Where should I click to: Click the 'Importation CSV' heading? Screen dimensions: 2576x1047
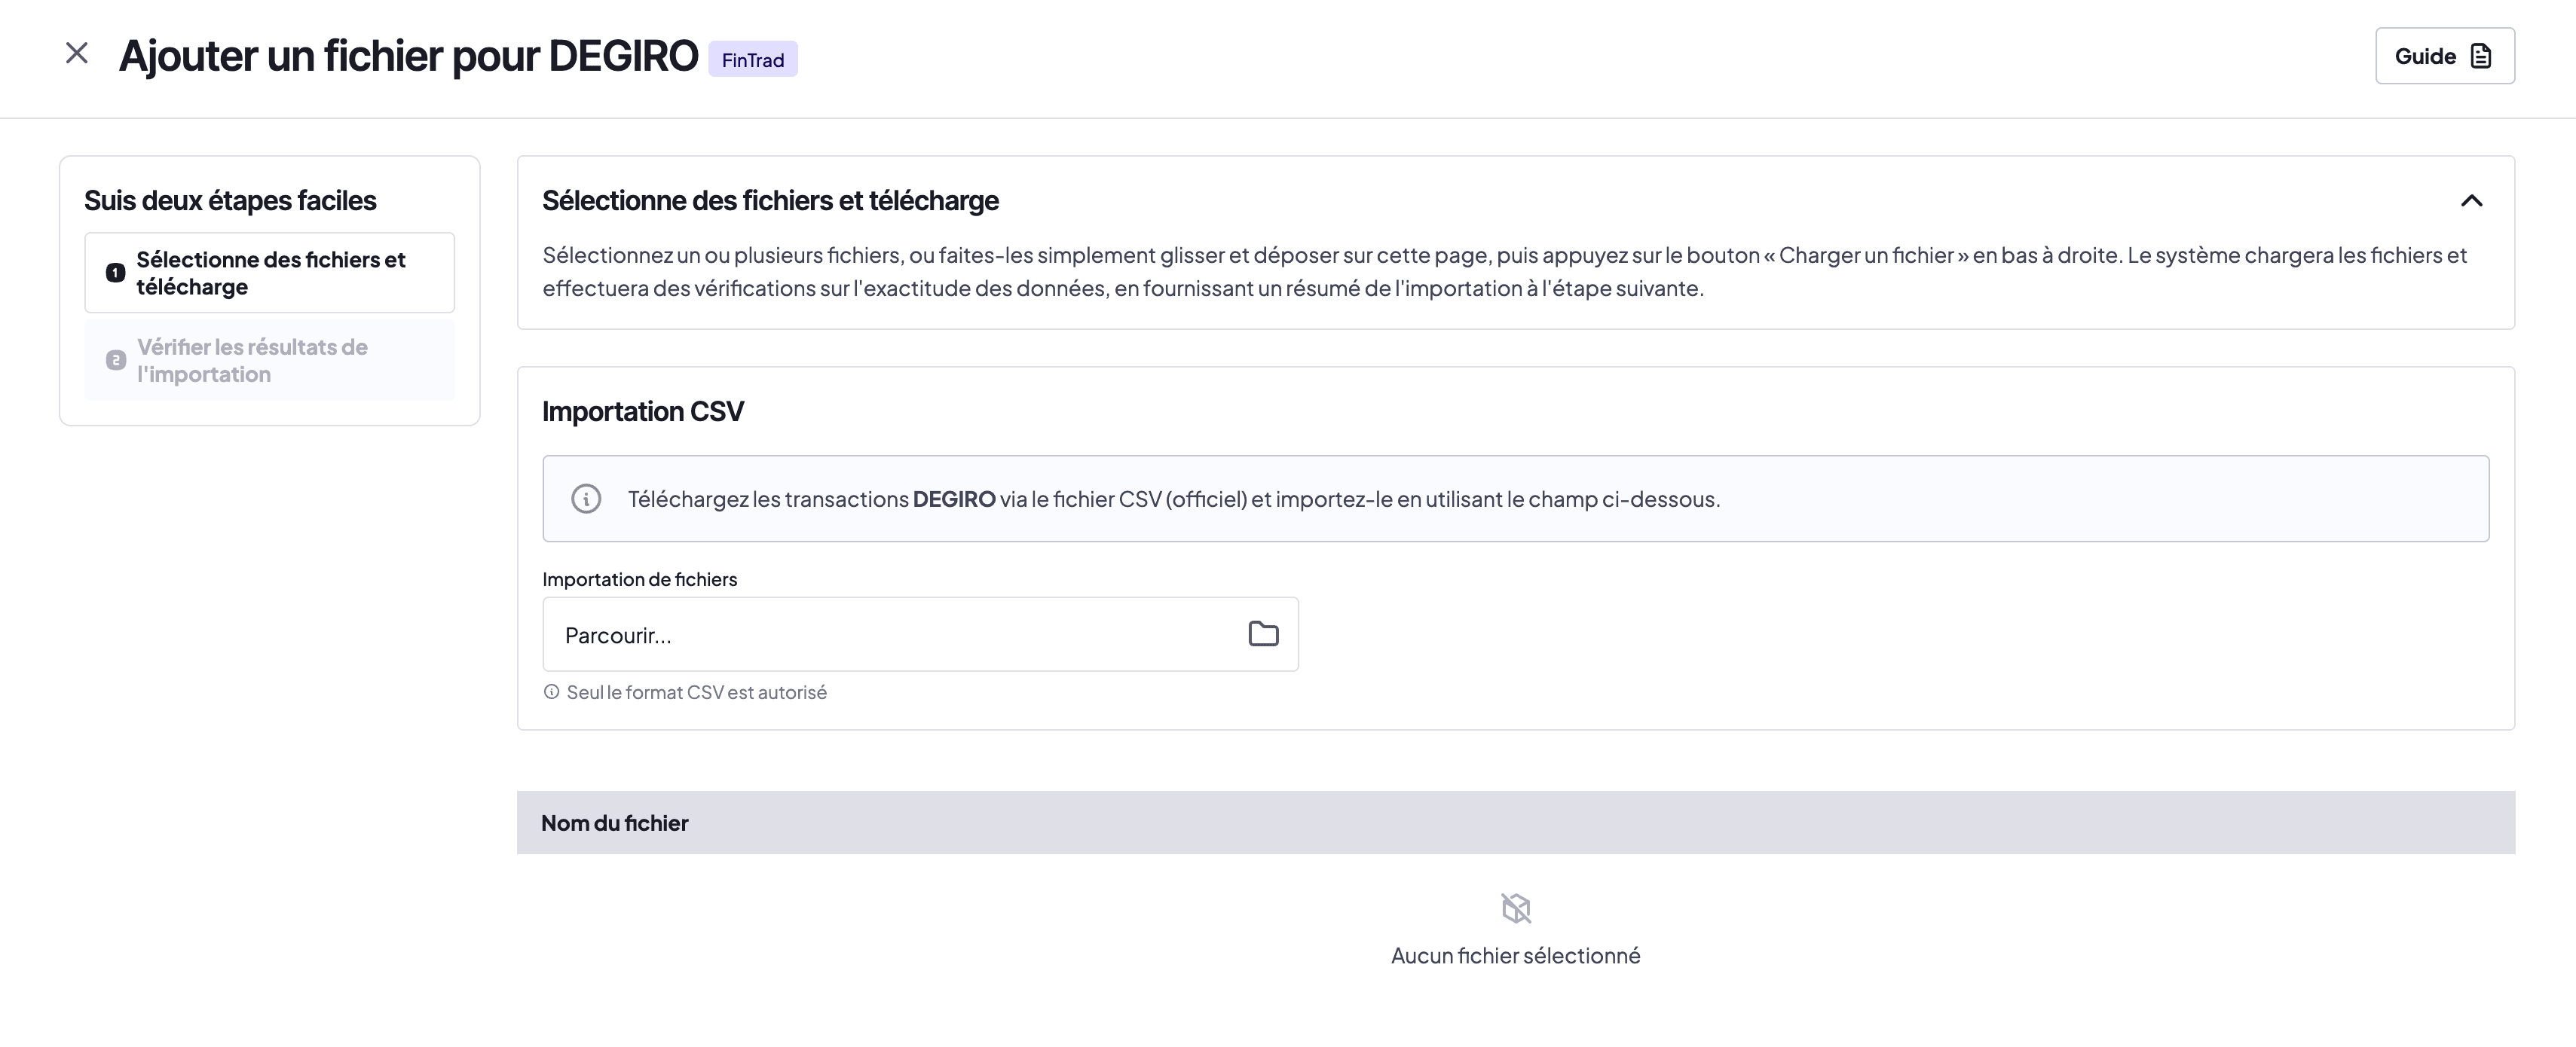(643, 411)
